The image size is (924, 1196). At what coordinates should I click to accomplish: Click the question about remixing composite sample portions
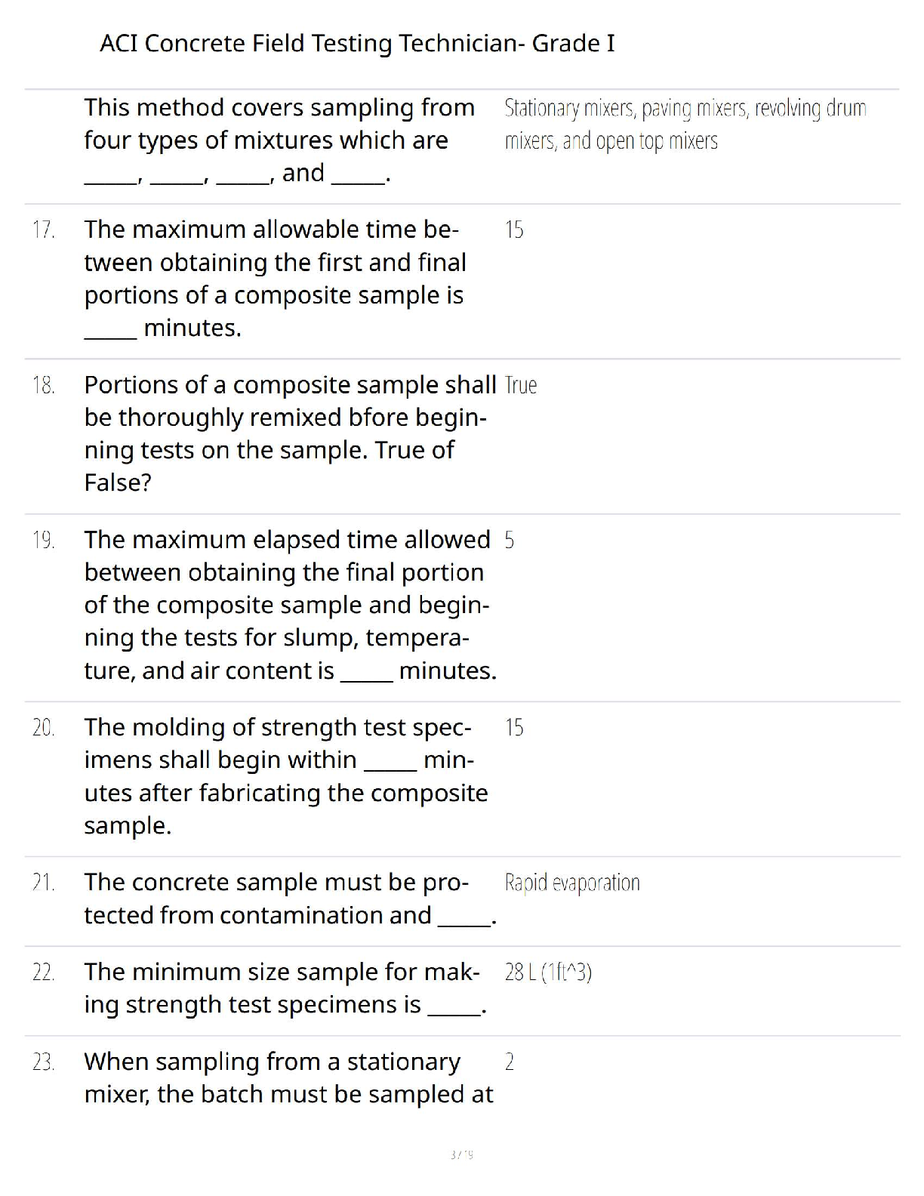289,433
